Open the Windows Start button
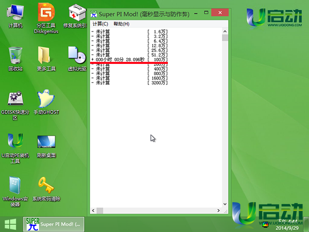 [x=10, y=224]
